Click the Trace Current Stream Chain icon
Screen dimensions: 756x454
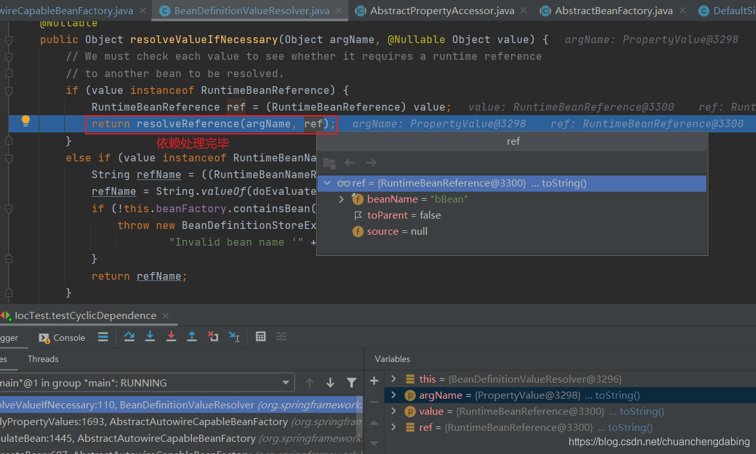pos(281,336)
